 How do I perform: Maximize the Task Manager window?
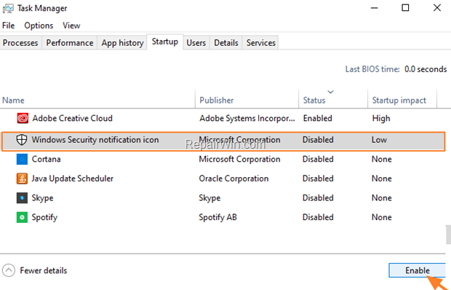[405, 8]
